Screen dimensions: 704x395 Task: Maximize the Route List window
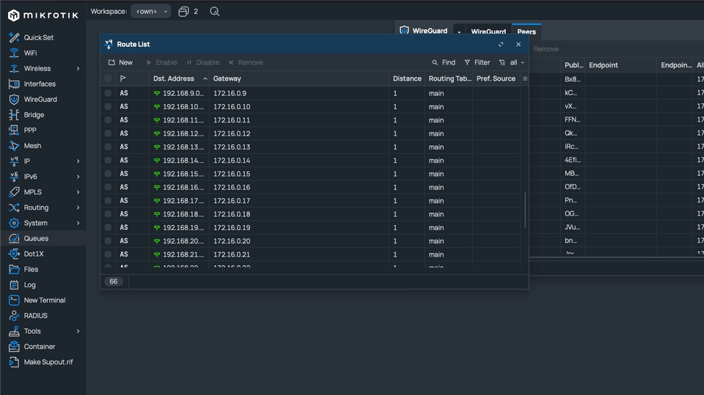501,45
